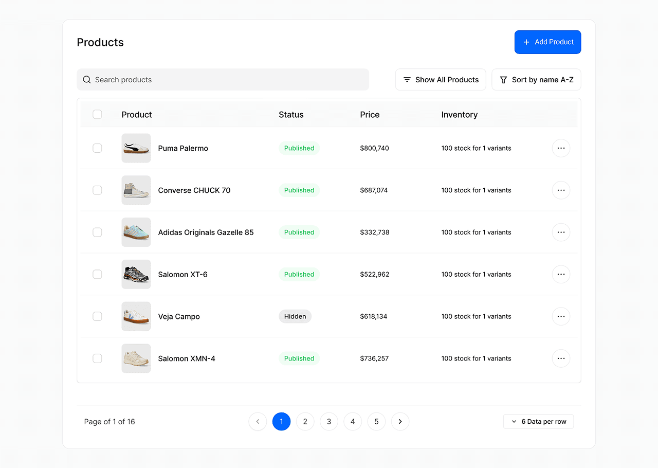Image resolution: width=658 pixels, height=468 pixels.
Task: Open more options for Salomon XMN-4
Action: tap(561, 358)
